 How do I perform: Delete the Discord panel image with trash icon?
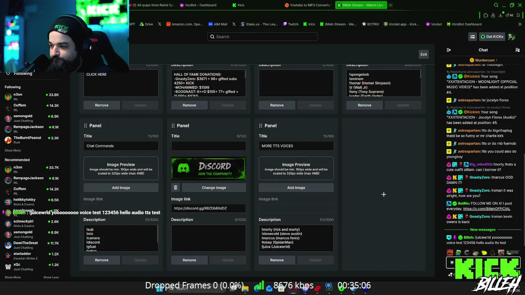pos(176,188)
